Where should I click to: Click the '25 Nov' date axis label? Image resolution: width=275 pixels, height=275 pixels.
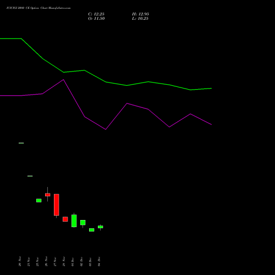tap(37, 261)
